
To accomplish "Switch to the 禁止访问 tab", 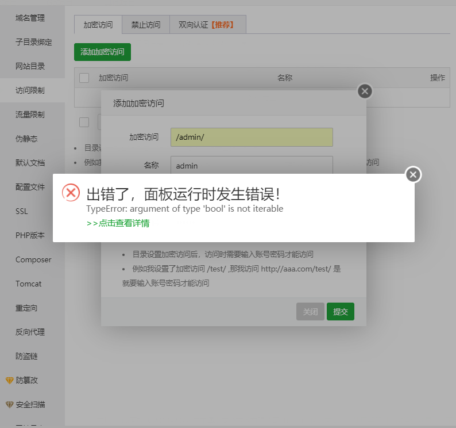I will pos(145,25).
